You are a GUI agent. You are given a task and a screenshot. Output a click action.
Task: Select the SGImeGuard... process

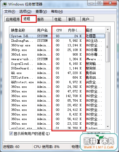[x=57, y=68]
